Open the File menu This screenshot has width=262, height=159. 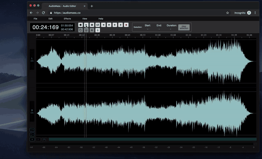(x=35, y=19)
